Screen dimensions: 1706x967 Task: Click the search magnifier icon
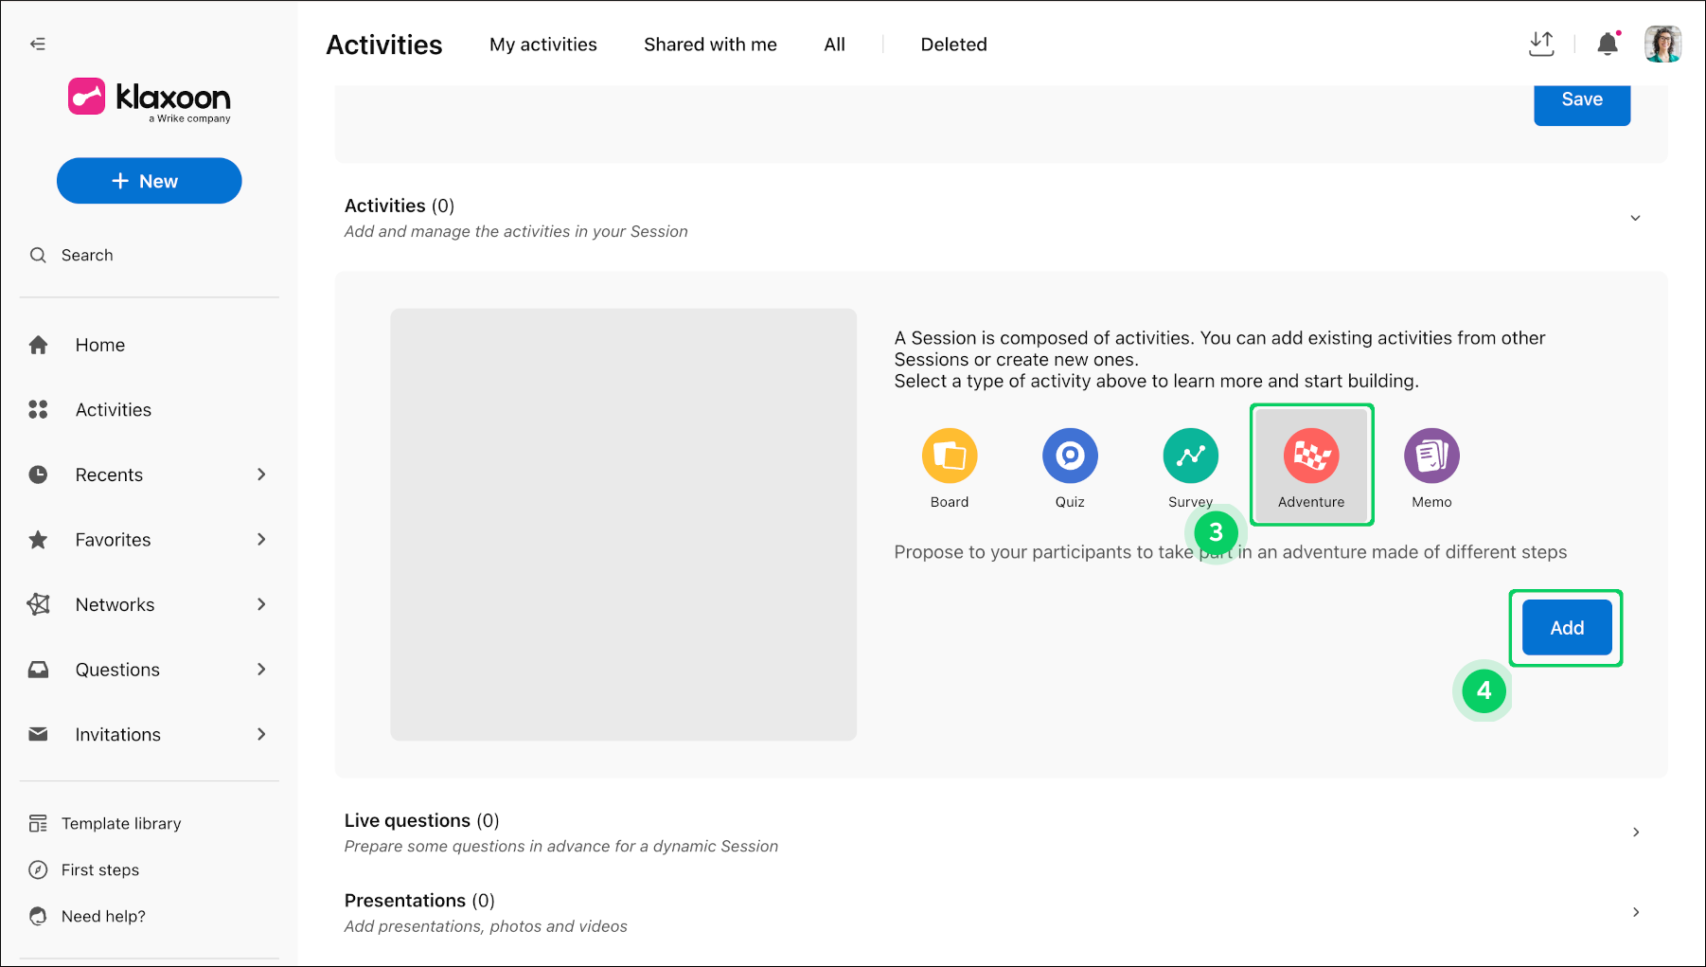tap(38, 255)
